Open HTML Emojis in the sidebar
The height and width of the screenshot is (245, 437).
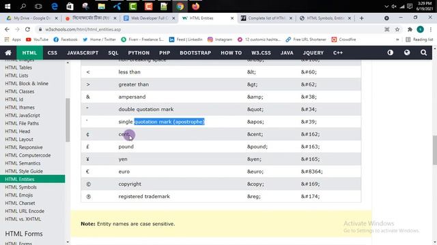[19, 195]
